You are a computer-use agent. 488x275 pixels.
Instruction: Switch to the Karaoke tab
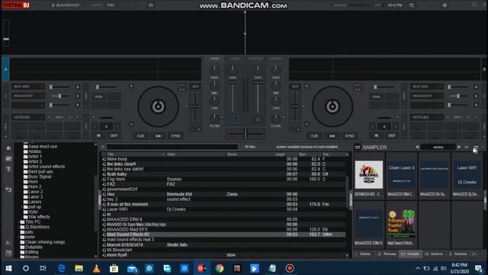(457, 254)
